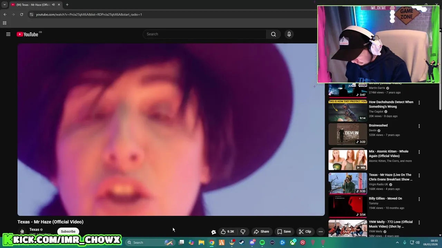Screen dimensions: 442x248
Task: Click the Texas channel avatar
Action: coord(22,231)
